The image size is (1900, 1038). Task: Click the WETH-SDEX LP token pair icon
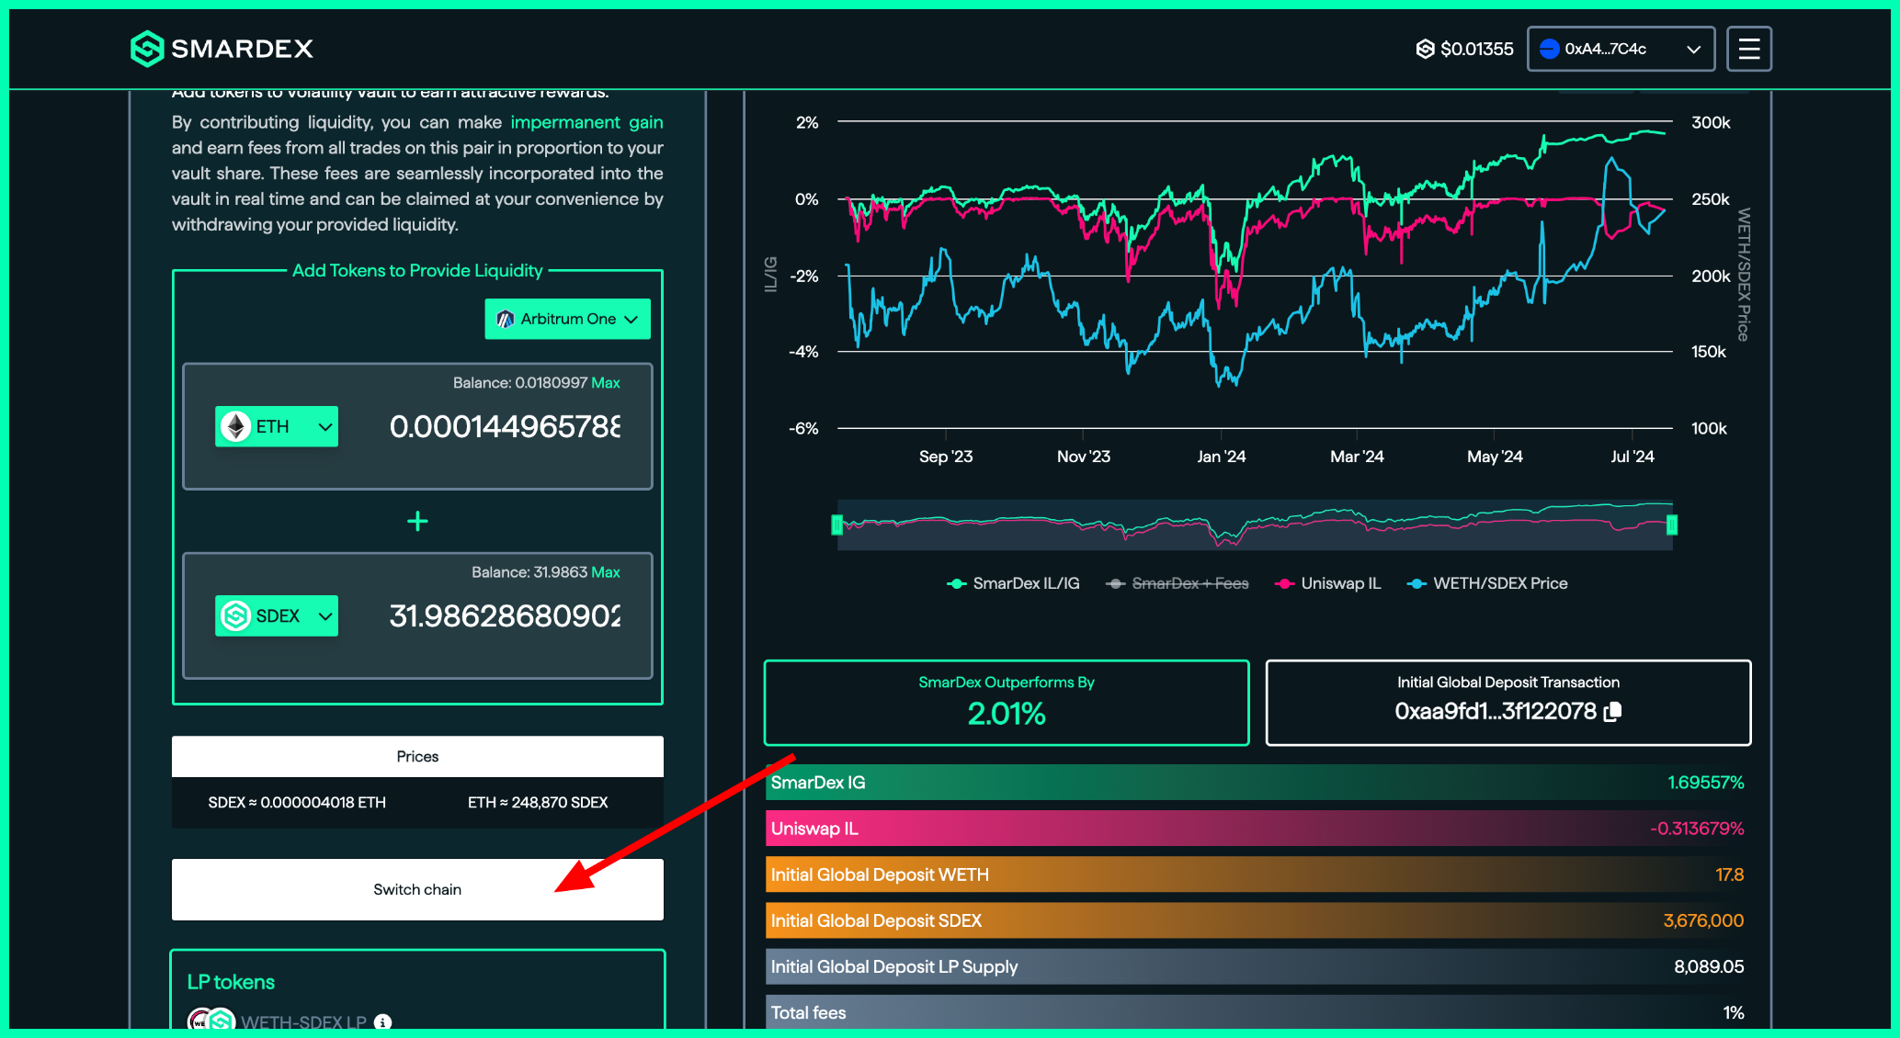point(211,1021)
